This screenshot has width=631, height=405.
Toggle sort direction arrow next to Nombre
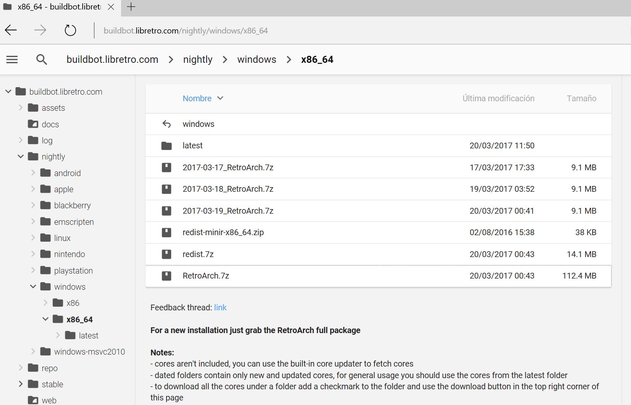point(220,98)
